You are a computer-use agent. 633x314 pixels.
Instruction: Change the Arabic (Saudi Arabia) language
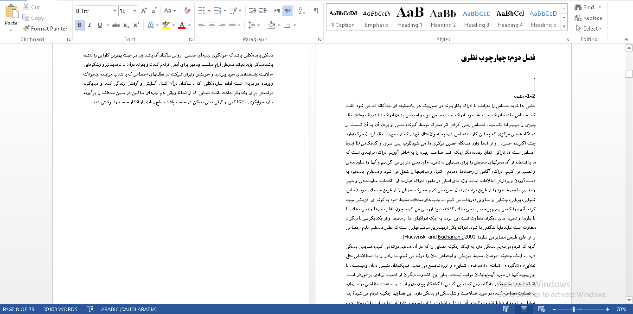129,309
